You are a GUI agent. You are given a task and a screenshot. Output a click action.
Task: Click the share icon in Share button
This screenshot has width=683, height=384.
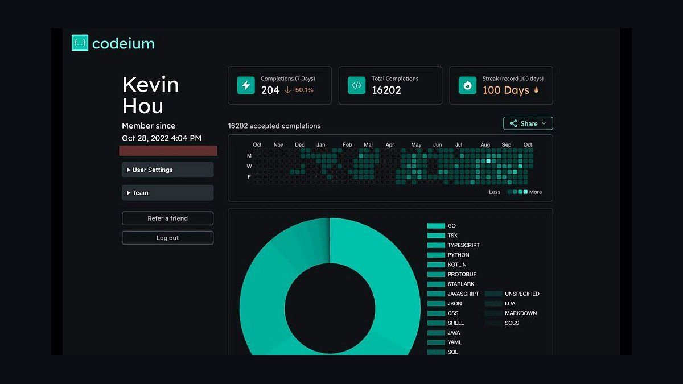coord(513,123)
